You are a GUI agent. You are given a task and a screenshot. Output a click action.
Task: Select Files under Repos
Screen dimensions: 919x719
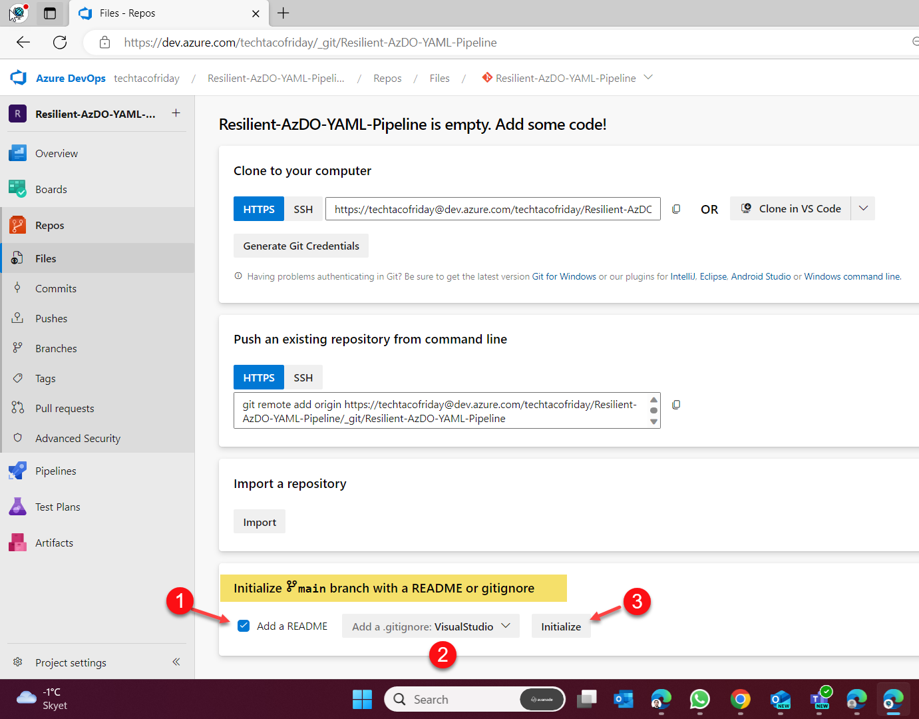tap(97, 258)
